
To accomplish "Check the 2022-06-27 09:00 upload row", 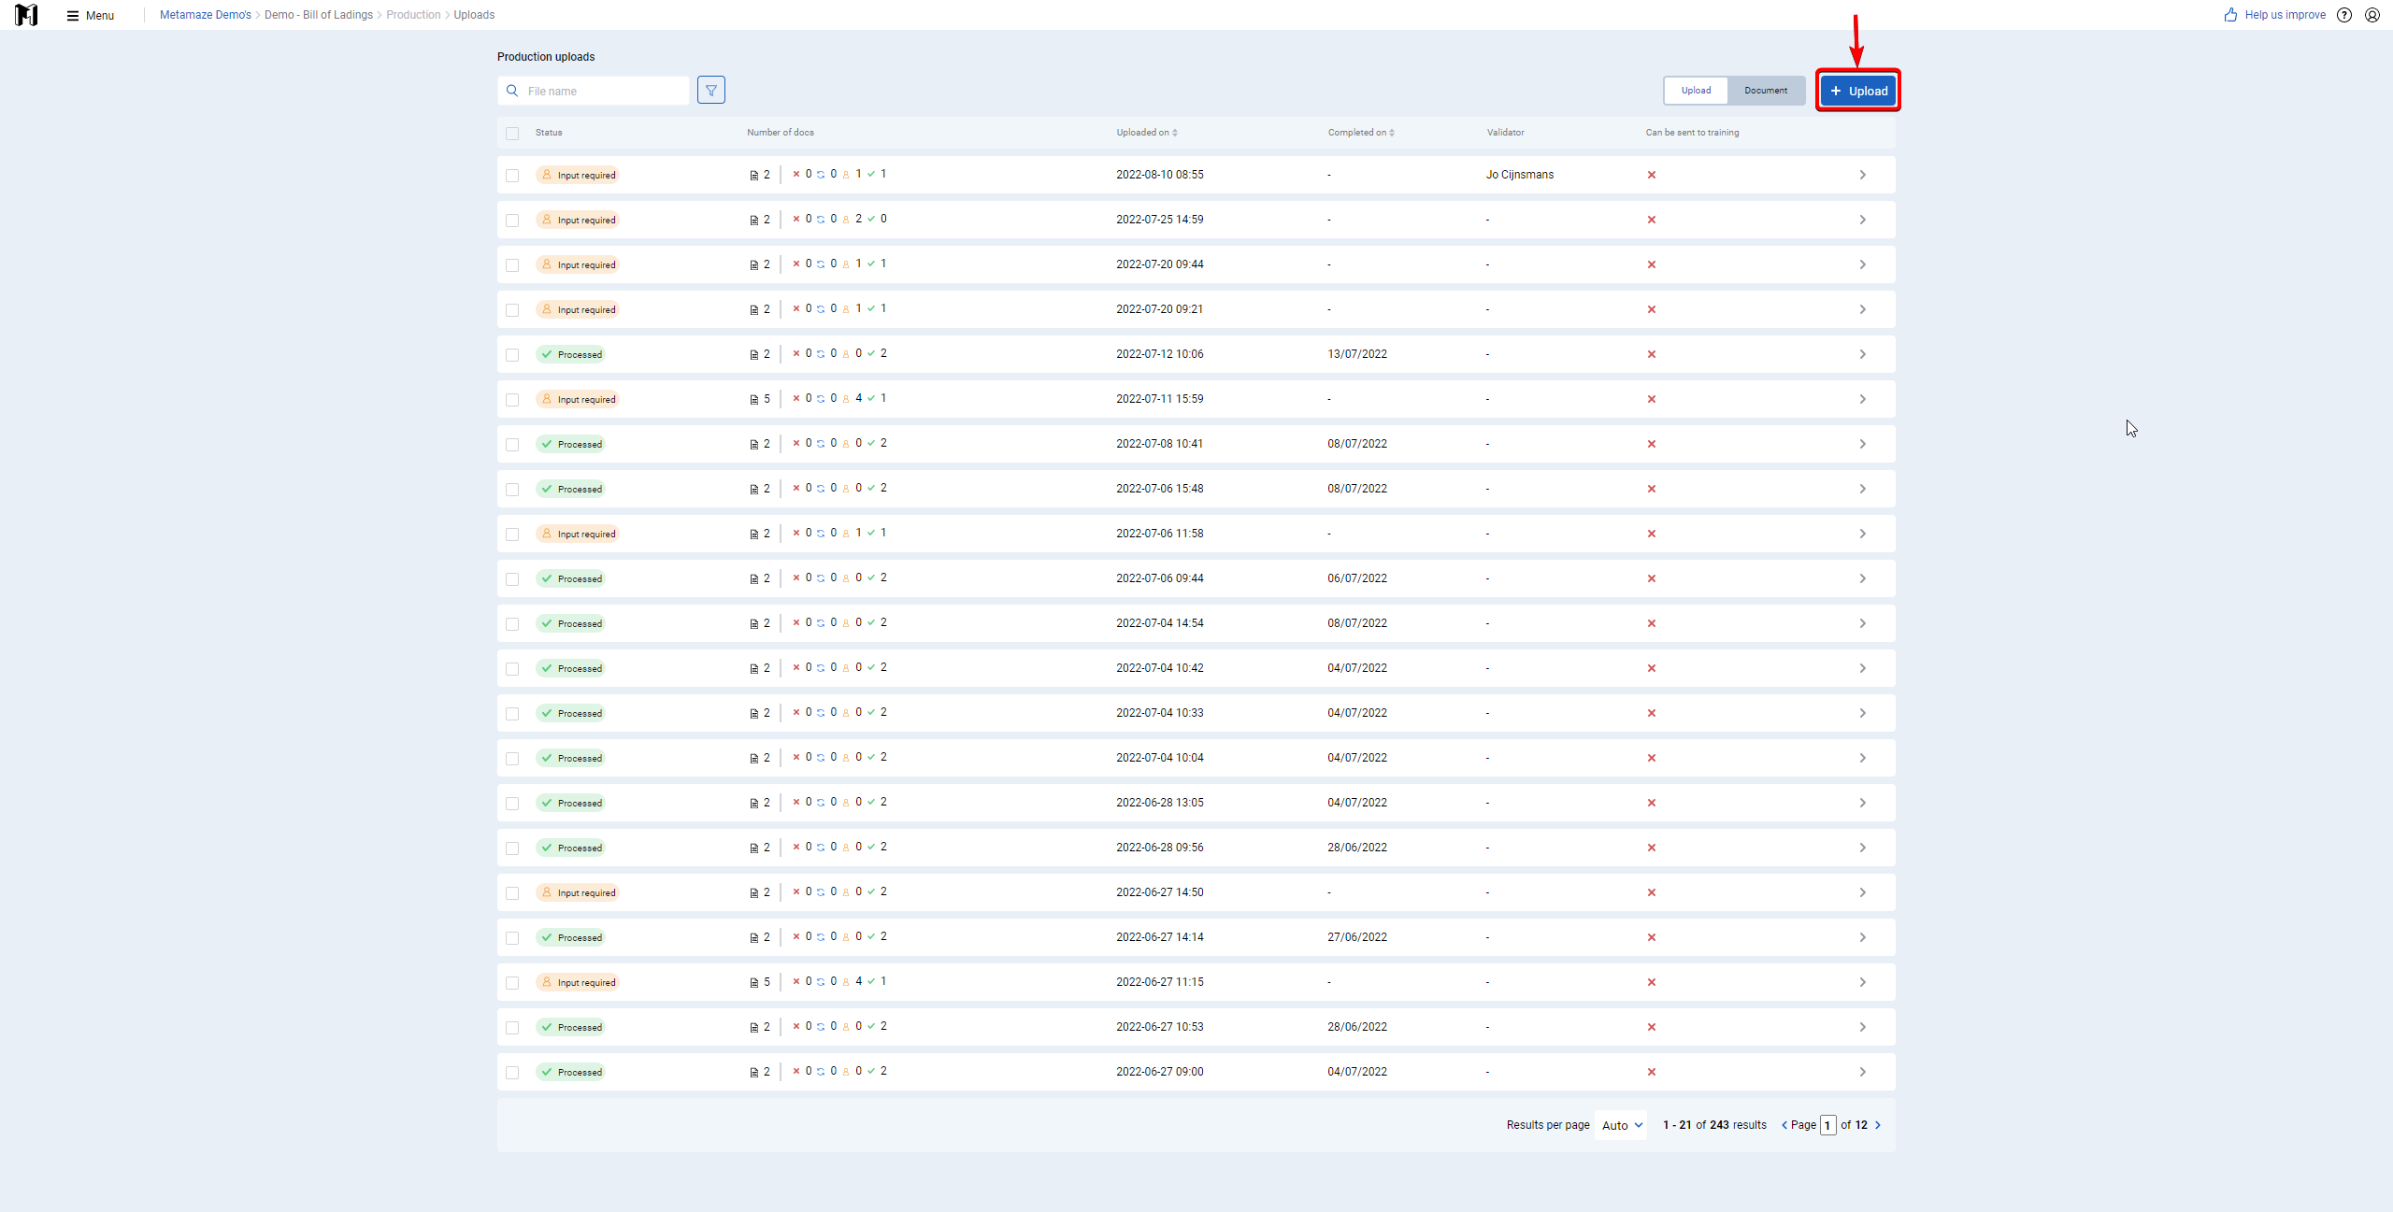I will 512,1073.
